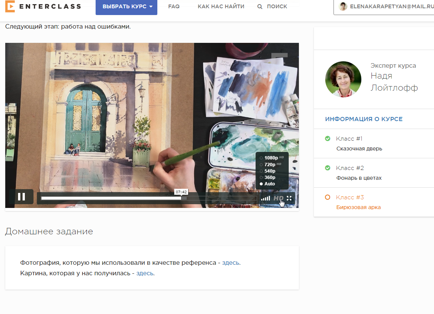The width and height of the screenshot is (434, 314).
Task: Select Auto video quality option
Action: 267,184
